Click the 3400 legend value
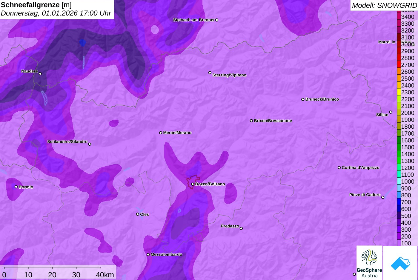The height and width of the screenshot is (280, 418). [x=408, y=17]
